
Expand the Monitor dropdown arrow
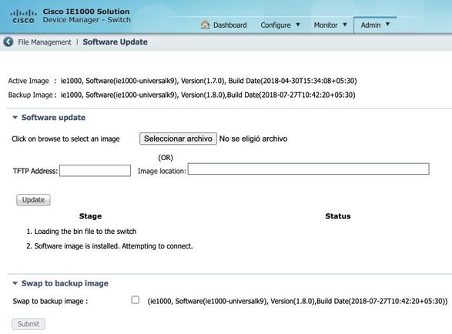tap(344, 25)
